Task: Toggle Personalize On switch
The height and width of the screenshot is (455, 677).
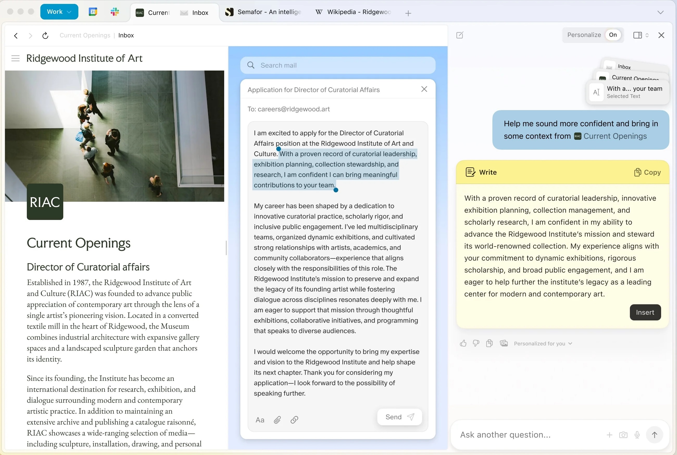Action: coord(613,35)
